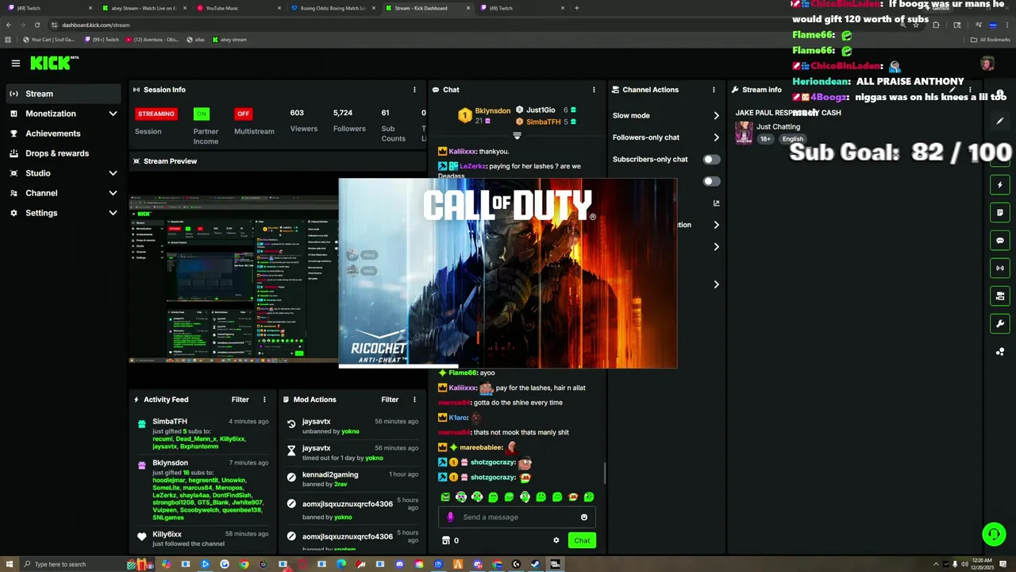Screen dimensions: 1016x572
Task: Open Drops & rewards in the sidebar
Action: tap(63, 153)
